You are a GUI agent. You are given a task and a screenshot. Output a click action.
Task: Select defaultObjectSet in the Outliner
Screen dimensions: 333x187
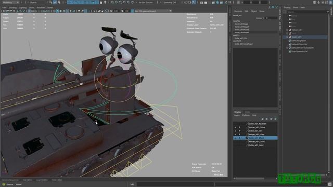pos(300,44)
